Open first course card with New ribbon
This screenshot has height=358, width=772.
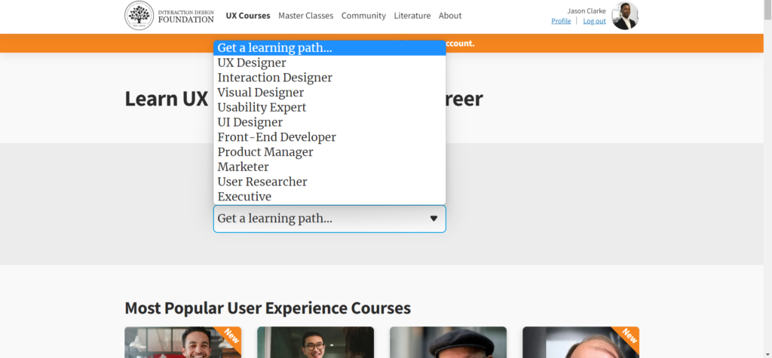click(182, 342)
